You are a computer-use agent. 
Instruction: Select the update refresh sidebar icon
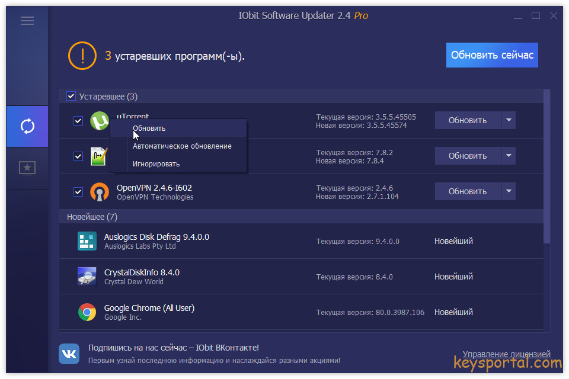point(27,126)
